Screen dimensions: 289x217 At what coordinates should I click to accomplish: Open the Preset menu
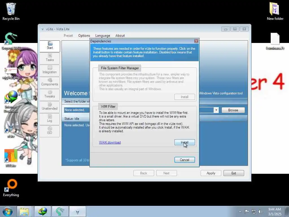tap(68, 36)
